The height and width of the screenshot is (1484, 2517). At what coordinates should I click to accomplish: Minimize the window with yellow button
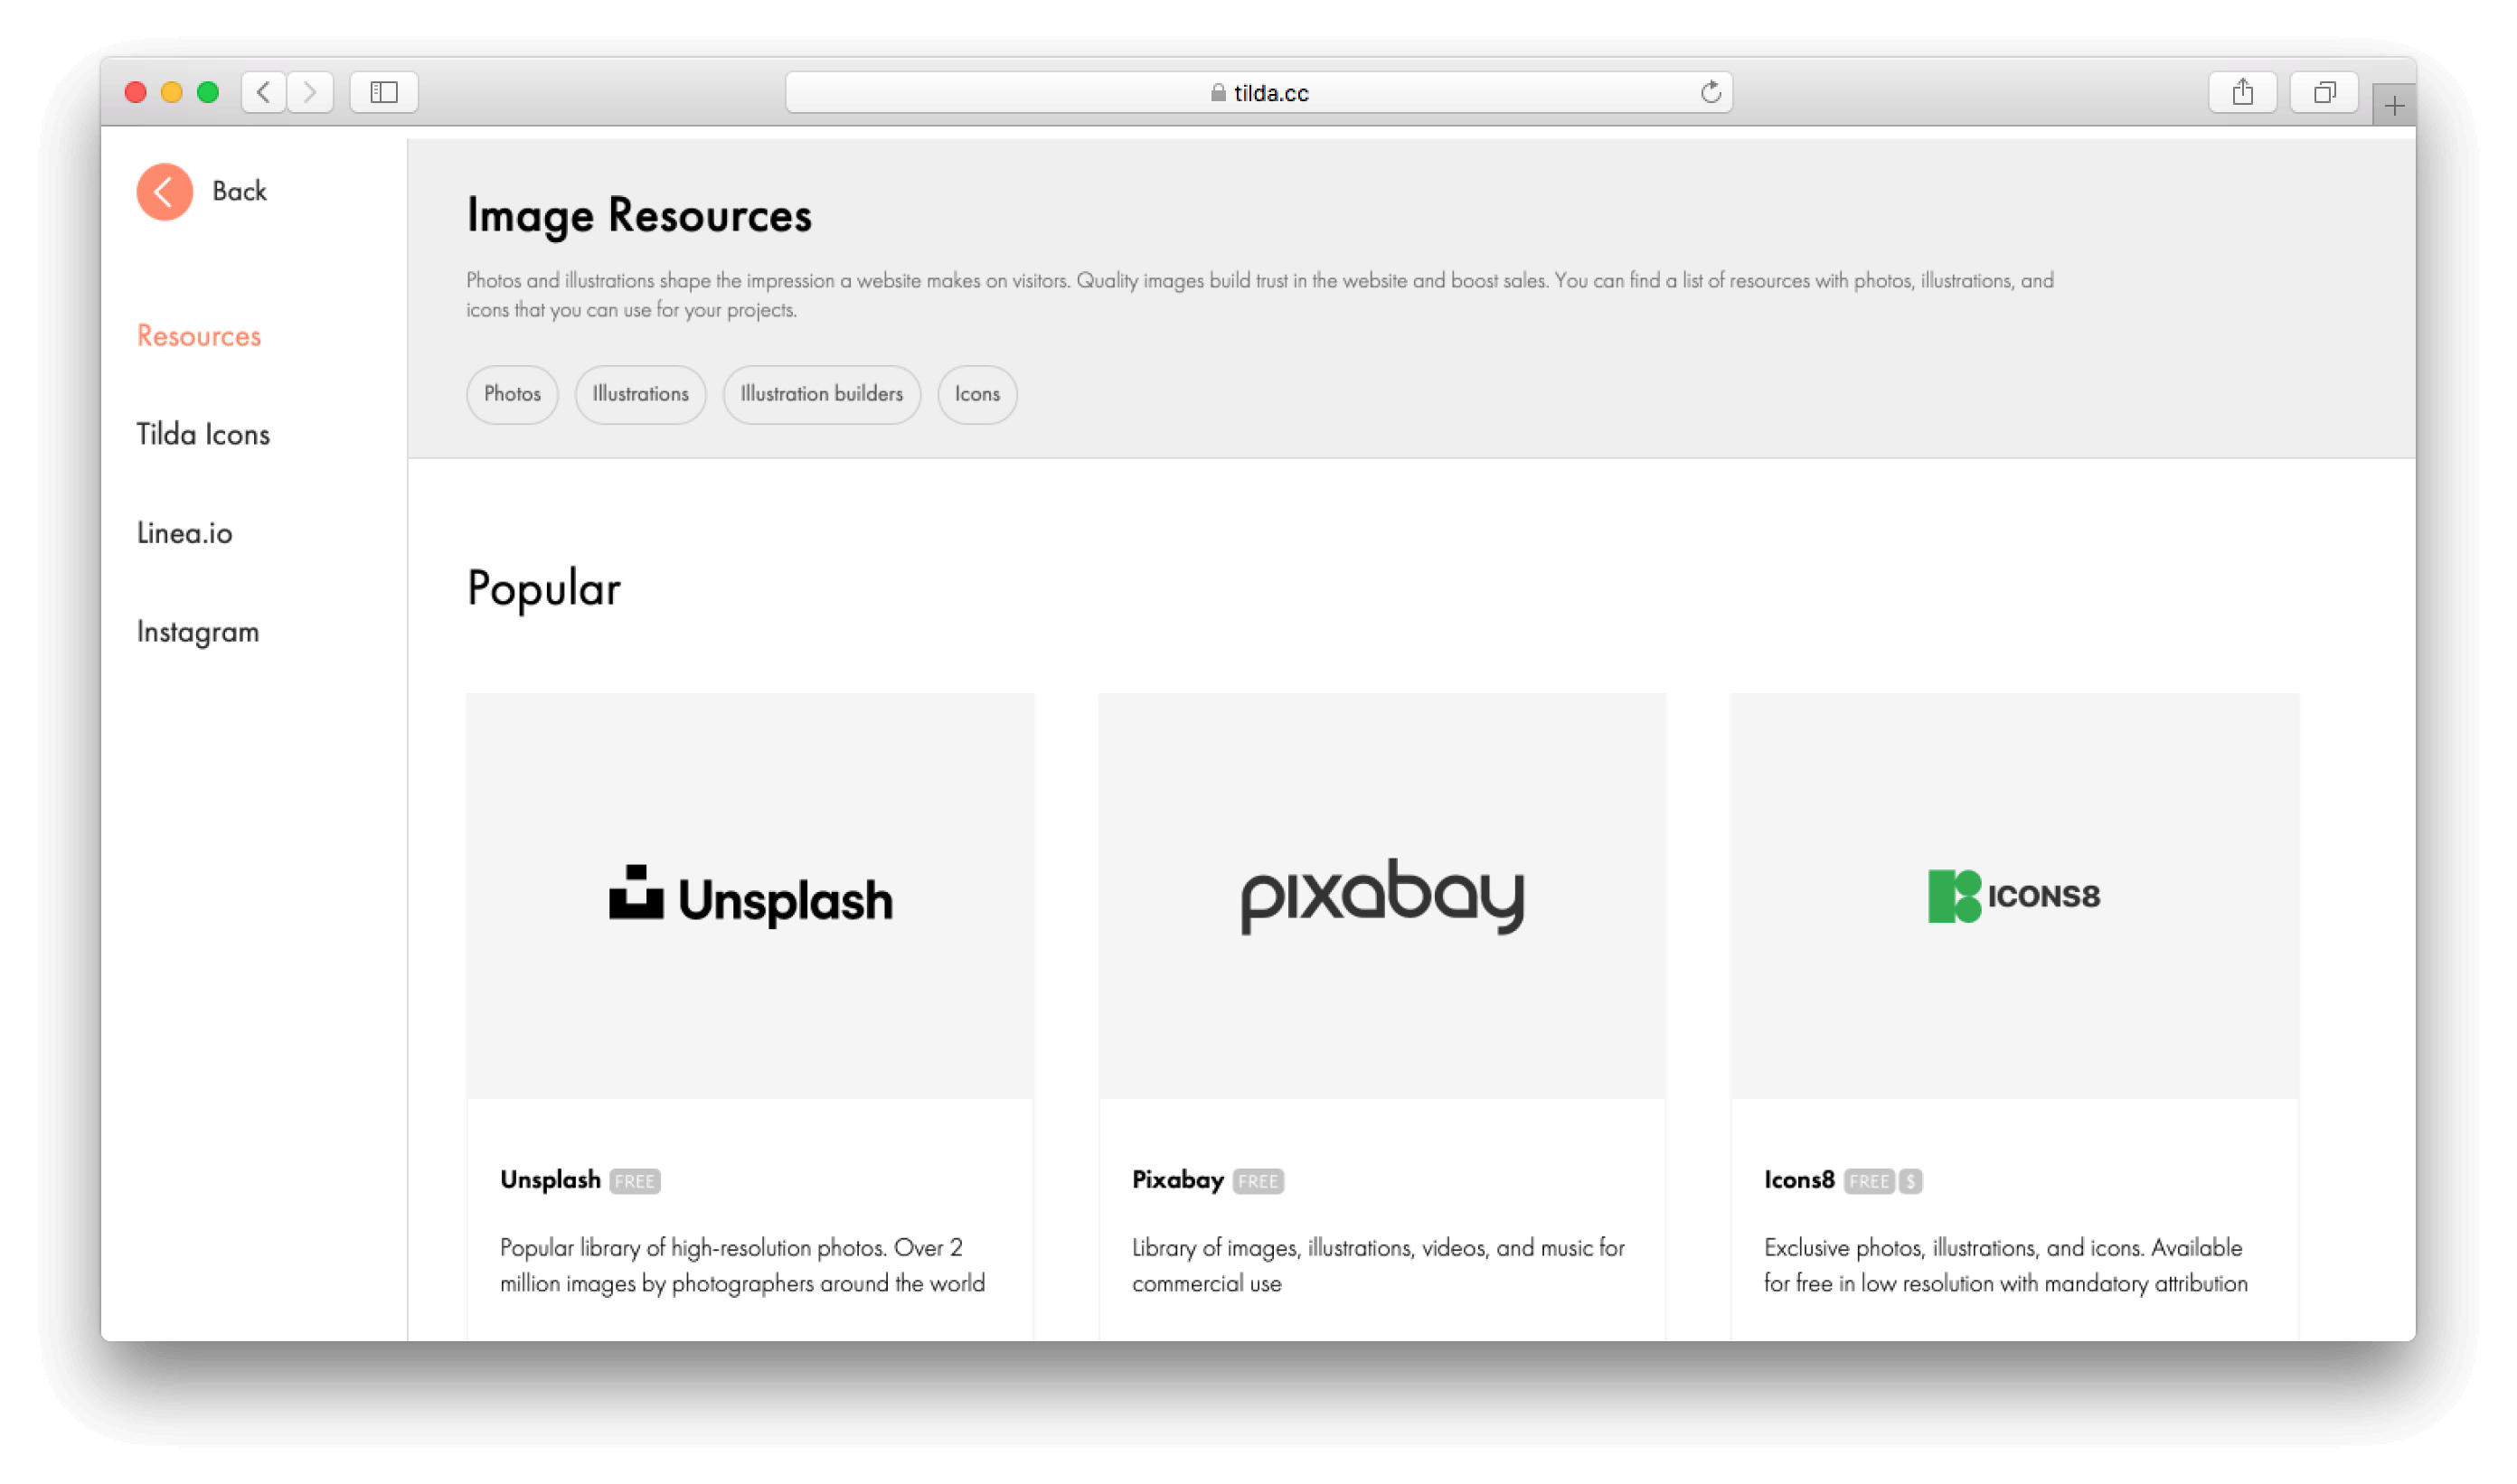tap(172, 92)
